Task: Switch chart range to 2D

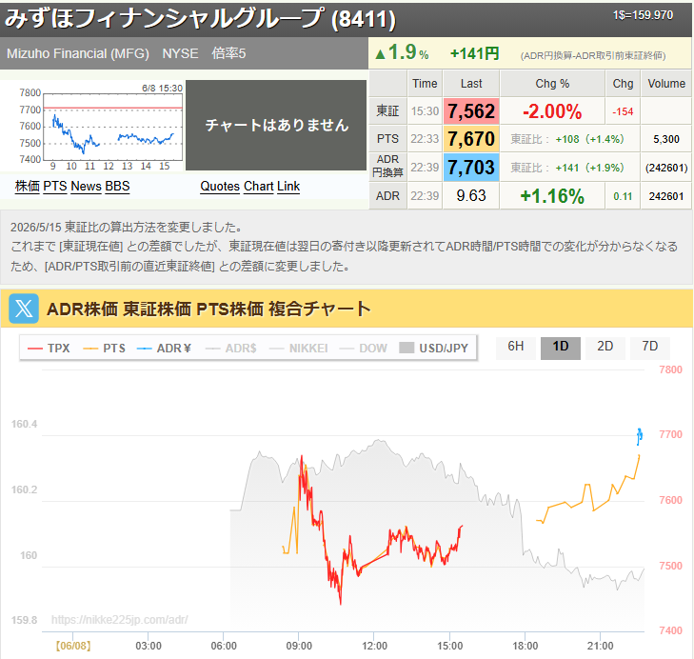Action: click(605, 347)
